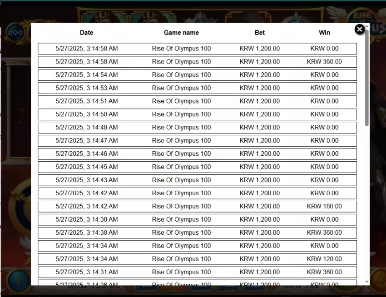This screenshot has width=386, height=297.
Task: Click the Win column header
Action: [x=324, y=33]
